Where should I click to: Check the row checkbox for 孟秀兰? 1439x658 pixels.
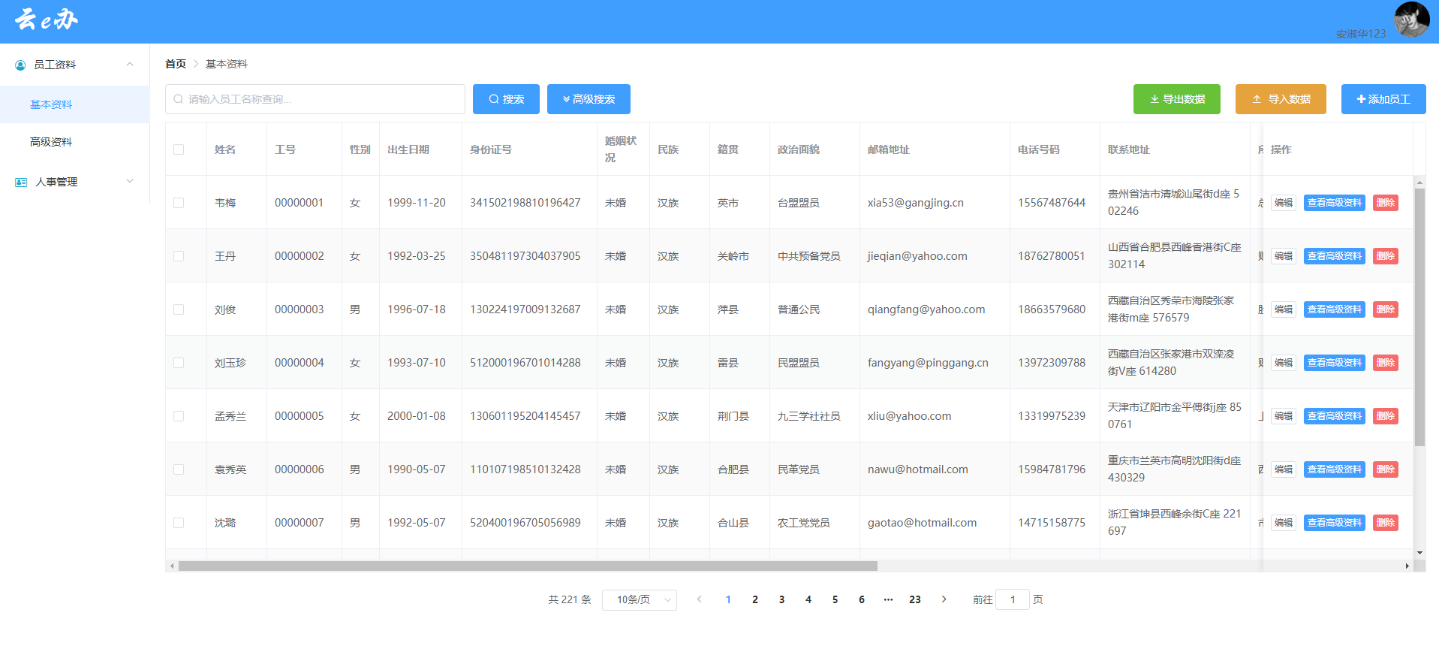(x=179, y=416)
